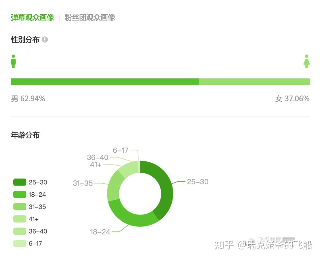320x258 pixels.
Task: Click the male figure icon
Action: coord(13,61)
